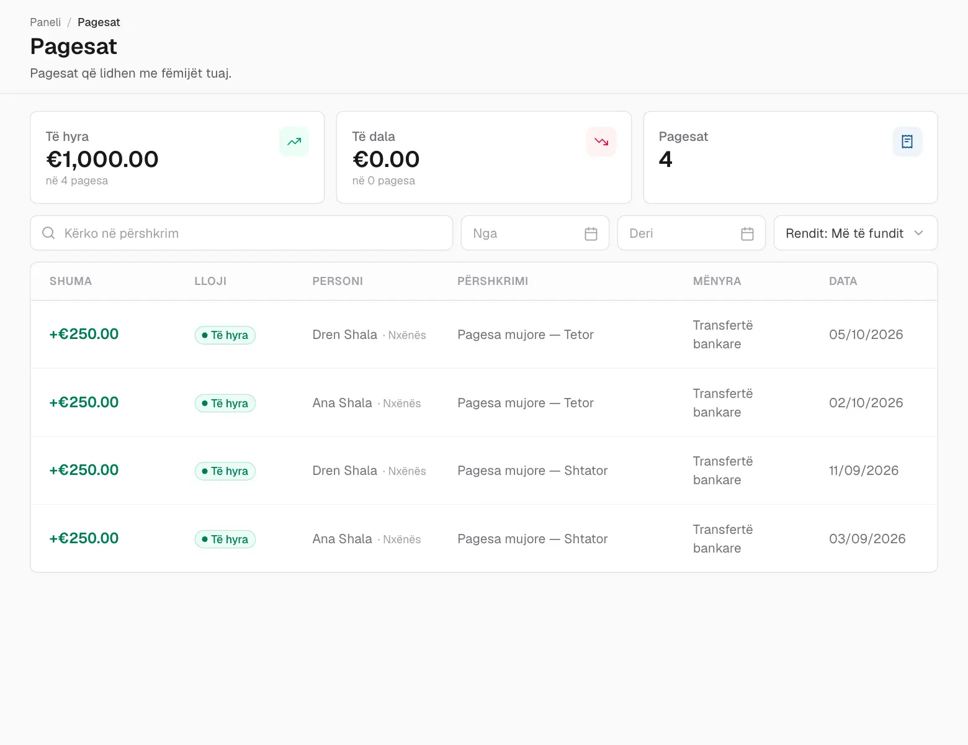Screen dimensions: 968x745
Task: Click the PERSONI column header
Action: tap(338, 281)
